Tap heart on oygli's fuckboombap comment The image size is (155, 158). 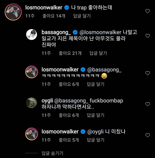148,104
